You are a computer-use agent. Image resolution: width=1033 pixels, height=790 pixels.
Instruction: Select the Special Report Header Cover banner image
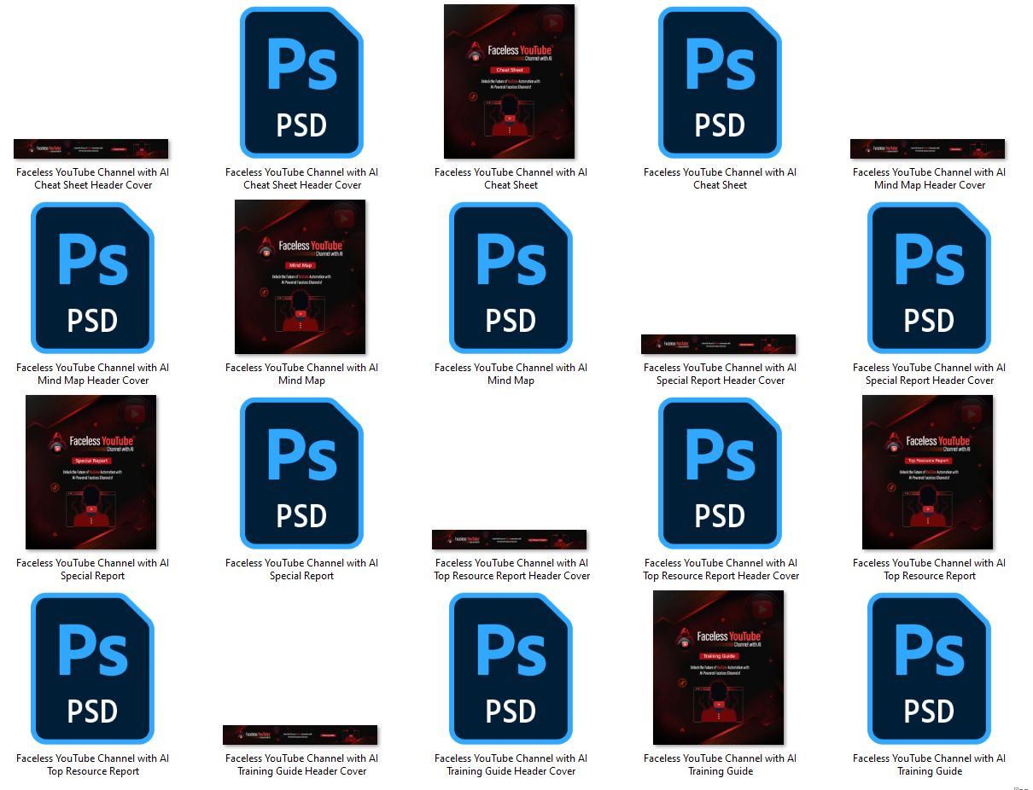(719, 345)
